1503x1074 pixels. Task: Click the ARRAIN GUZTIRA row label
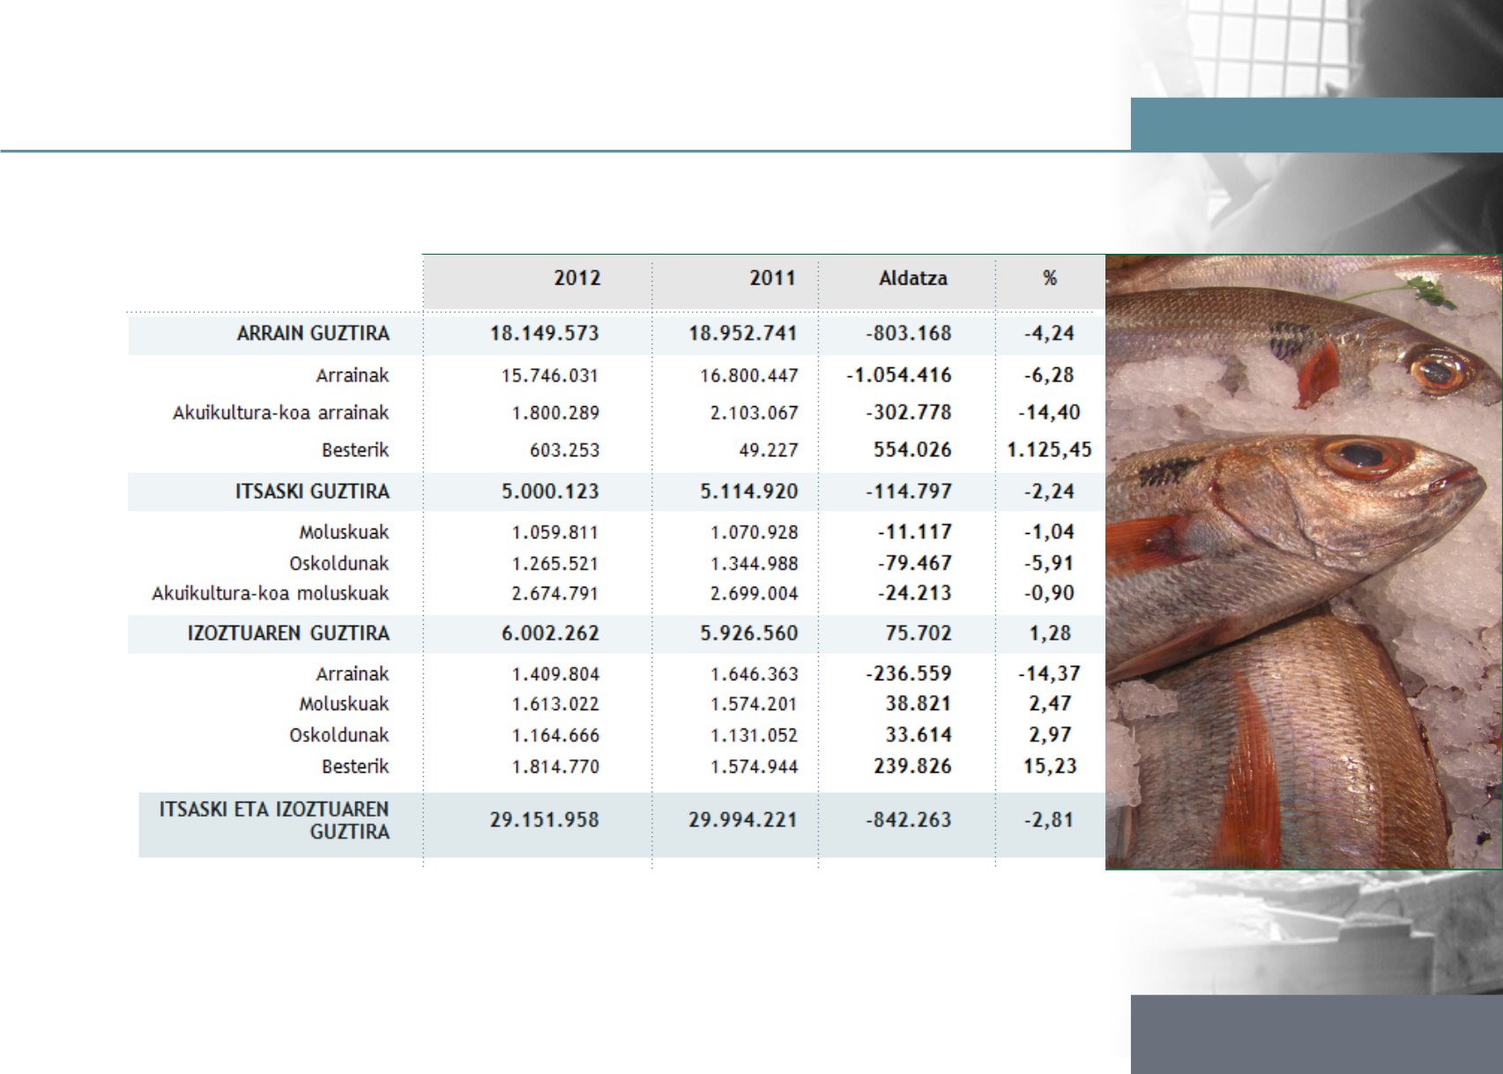313,334
